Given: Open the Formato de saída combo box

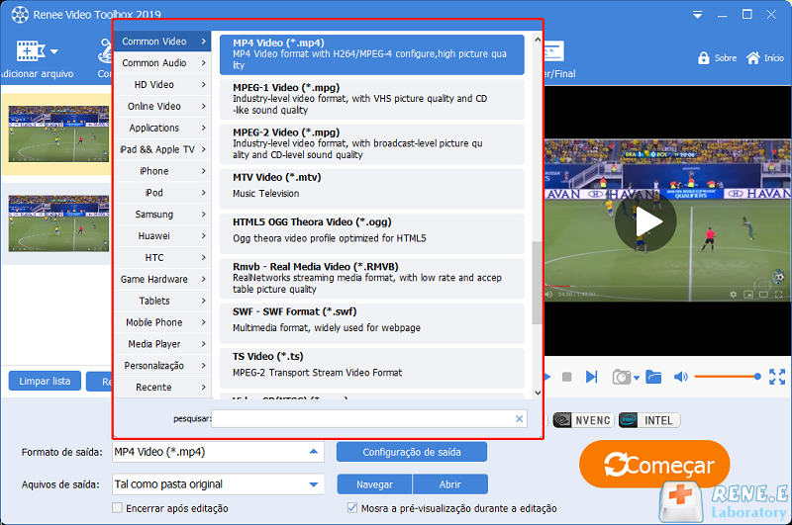Looking at the screenshot, I should tap(218, 452).
